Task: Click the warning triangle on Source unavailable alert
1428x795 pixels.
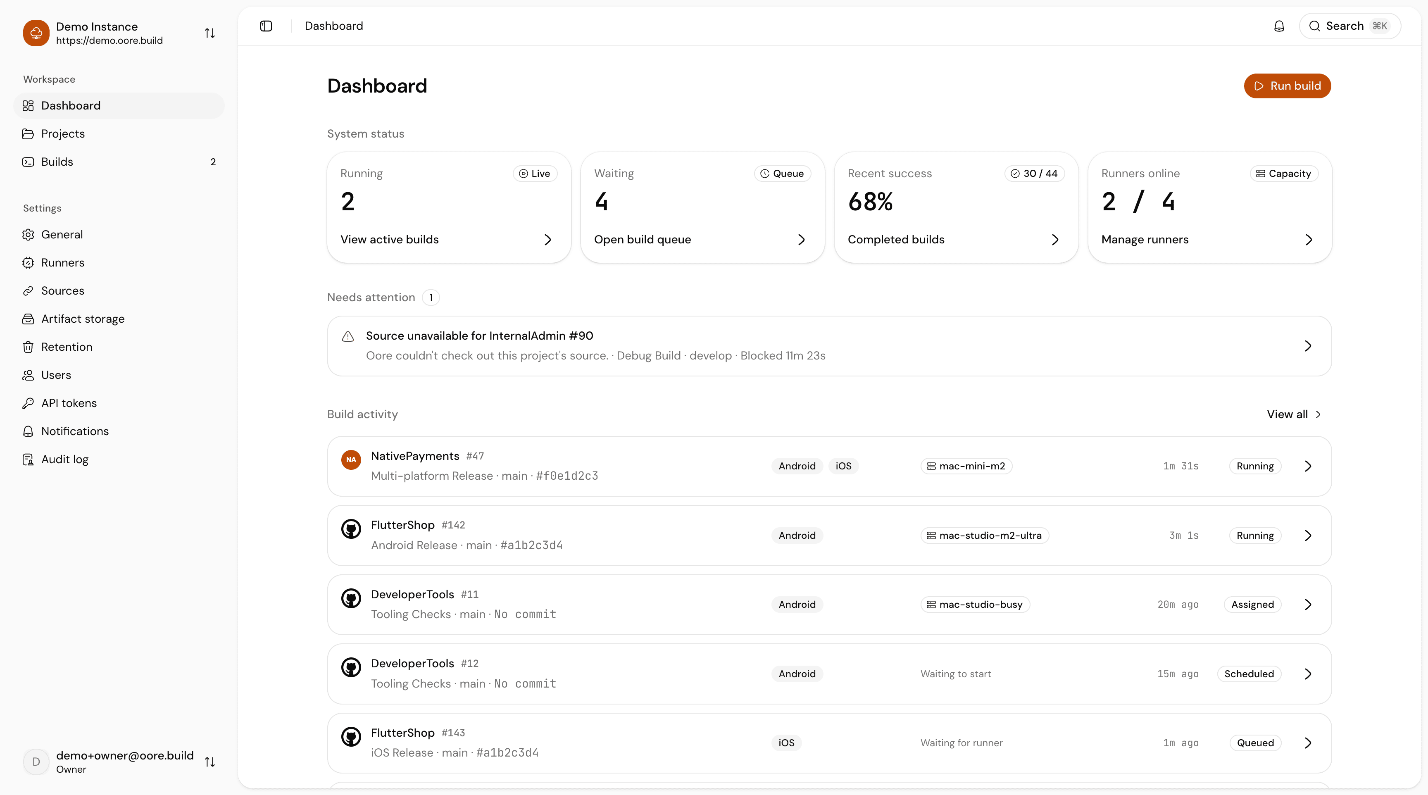Action: coord(347,336)
